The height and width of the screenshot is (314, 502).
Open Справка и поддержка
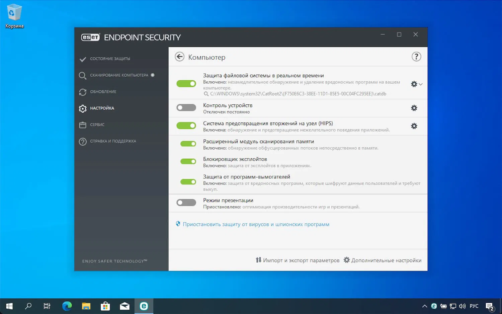point(113,141)
